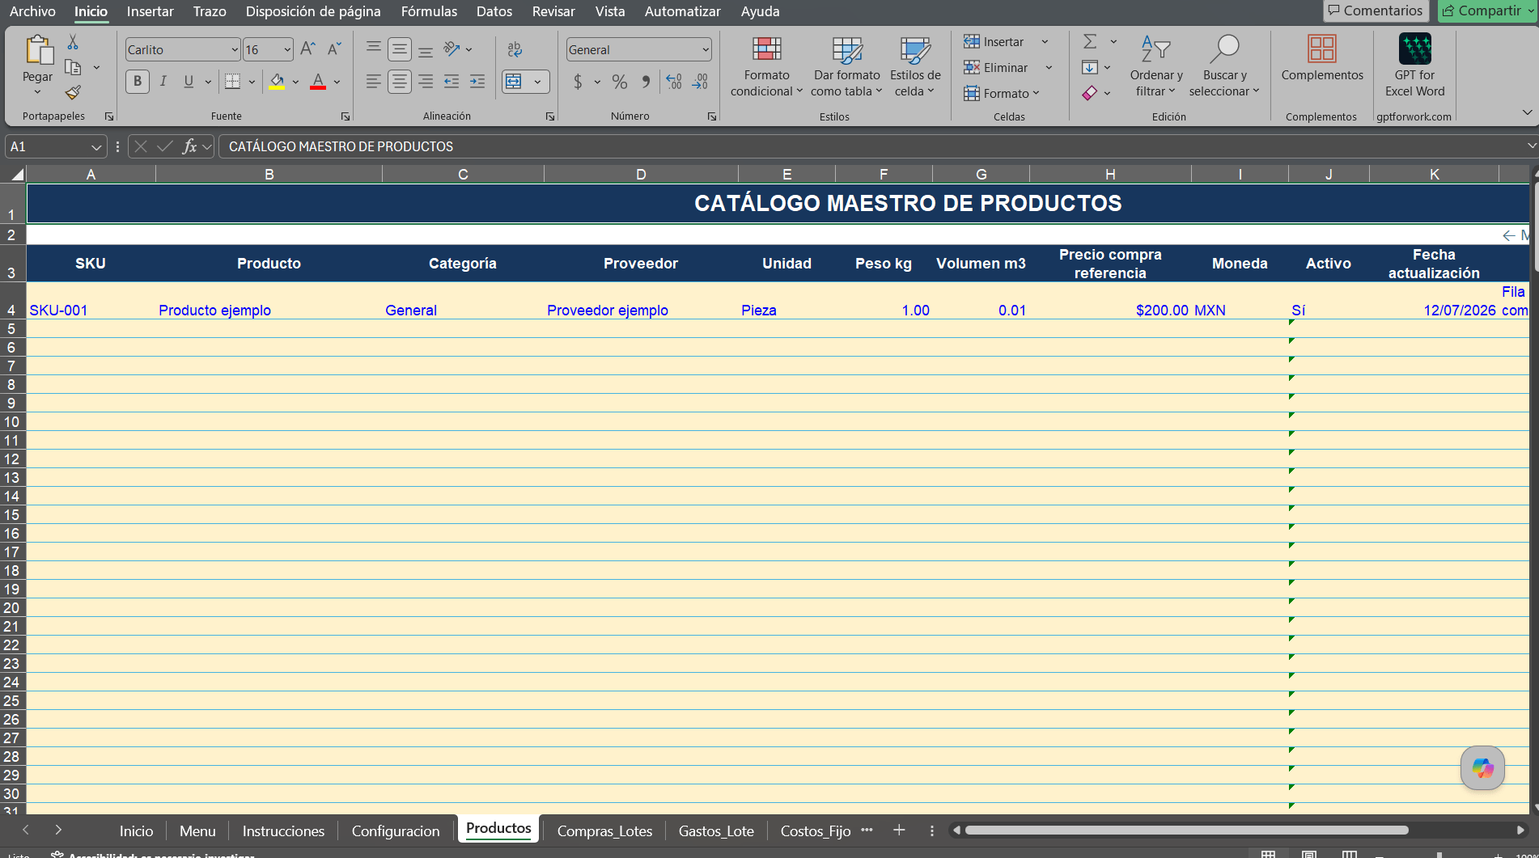The image size is (1539, 858).
Task: Click the Merge and Center icon
Action: pyautogui.click(x=514, y=82)
